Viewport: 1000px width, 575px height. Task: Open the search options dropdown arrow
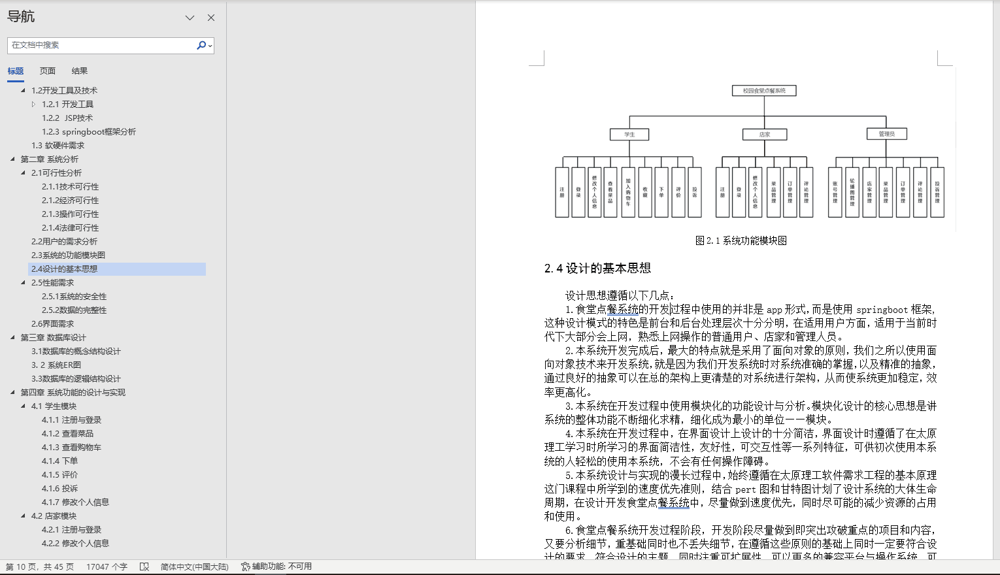210,45
